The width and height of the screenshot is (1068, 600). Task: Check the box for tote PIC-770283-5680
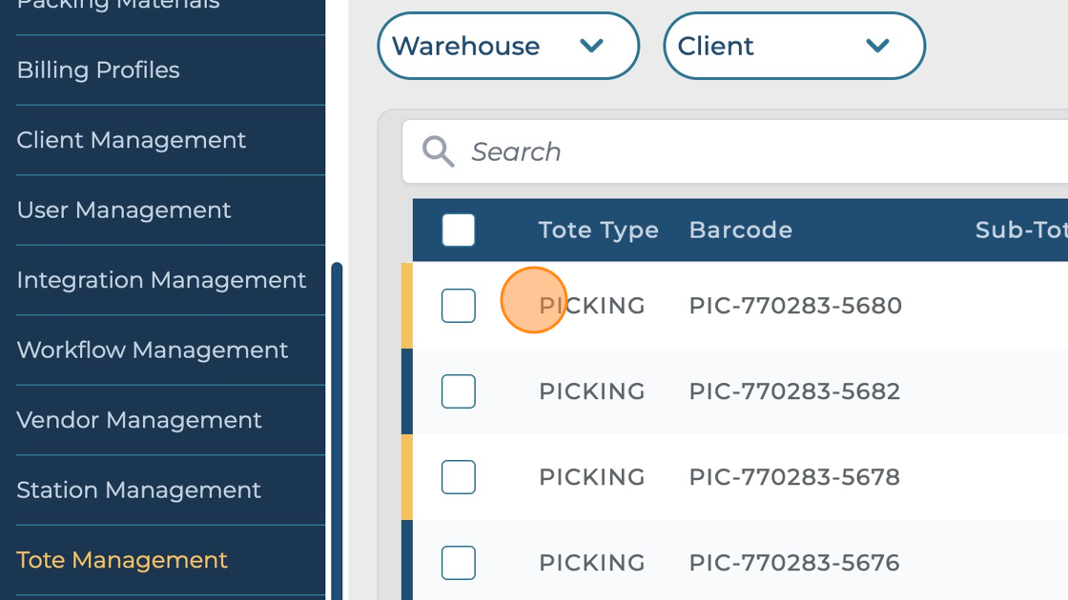(459, 306)
